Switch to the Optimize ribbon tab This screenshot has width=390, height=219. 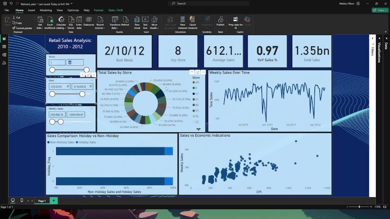(73, 10)
